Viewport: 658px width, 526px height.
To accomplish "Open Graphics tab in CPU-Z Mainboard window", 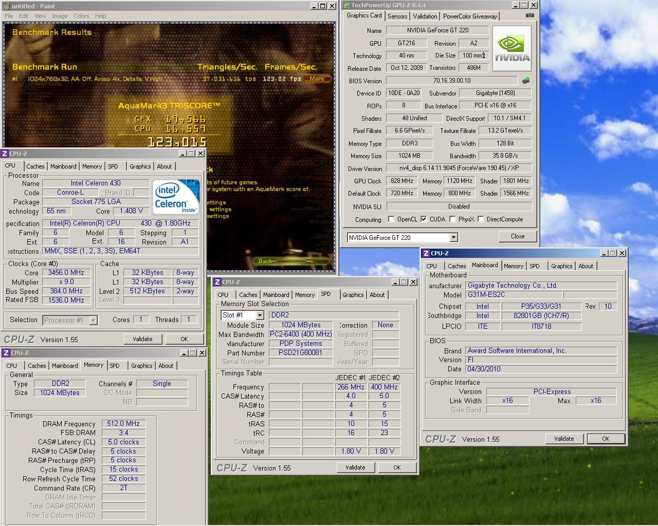I will [x=561, y=266].
